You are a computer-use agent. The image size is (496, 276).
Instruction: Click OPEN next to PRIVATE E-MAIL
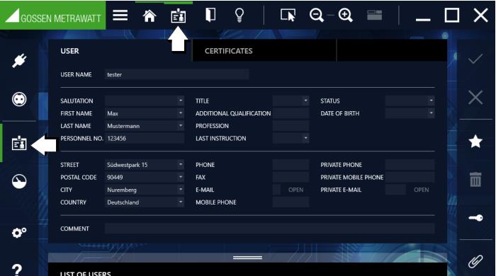click(422, 190)
